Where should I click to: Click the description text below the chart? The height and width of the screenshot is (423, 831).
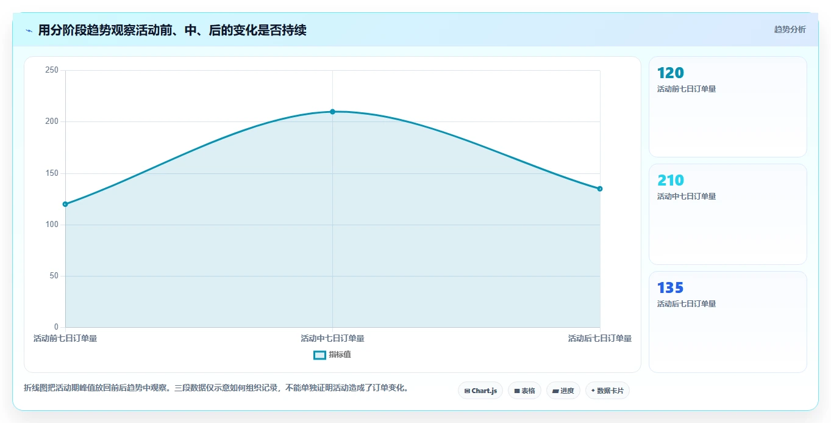coord(216,388)
